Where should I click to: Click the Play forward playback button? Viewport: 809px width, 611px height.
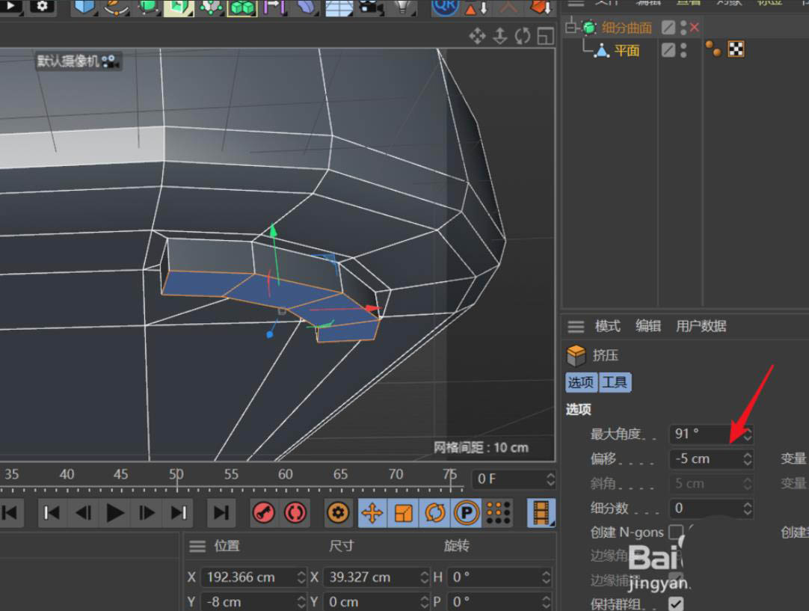[114, 512]
